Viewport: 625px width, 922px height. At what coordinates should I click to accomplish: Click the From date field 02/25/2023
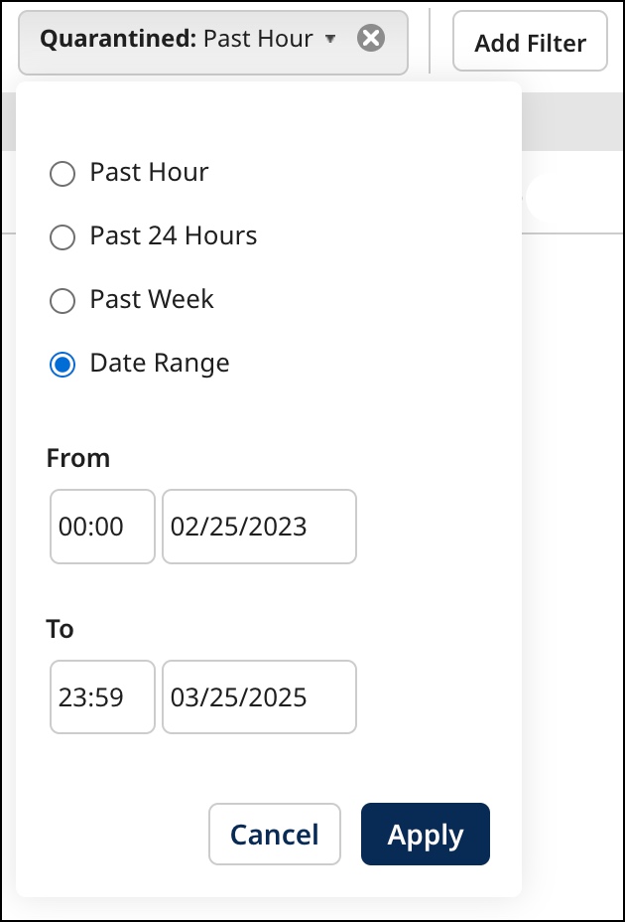click(259, 527)
